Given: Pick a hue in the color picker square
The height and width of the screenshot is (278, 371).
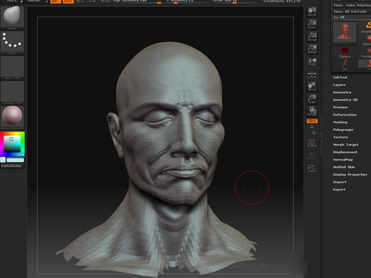Looking at the screenshot, I should (12, 144).
